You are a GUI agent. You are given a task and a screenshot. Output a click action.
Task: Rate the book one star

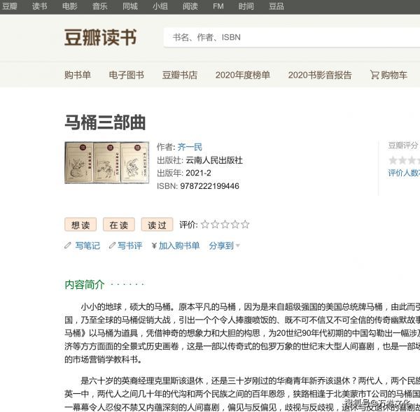(x=205, y=224)
